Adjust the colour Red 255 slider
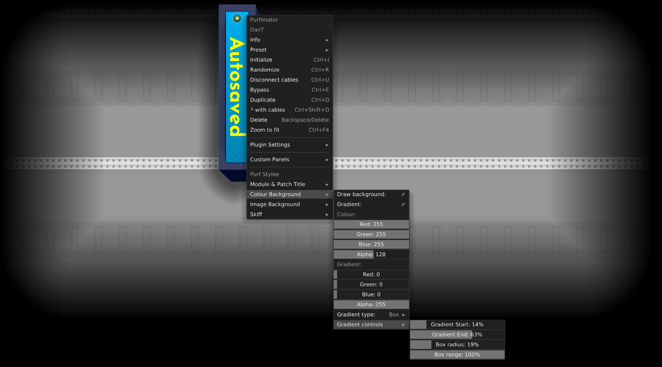662x367 pixels. pyautogui.click(x=371, y=224)
